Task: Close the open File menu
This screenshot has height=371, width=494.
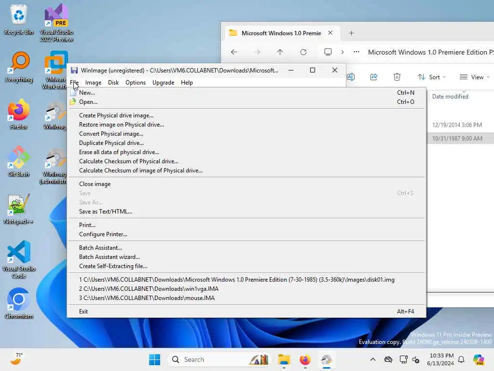Action: coord(74,83)
